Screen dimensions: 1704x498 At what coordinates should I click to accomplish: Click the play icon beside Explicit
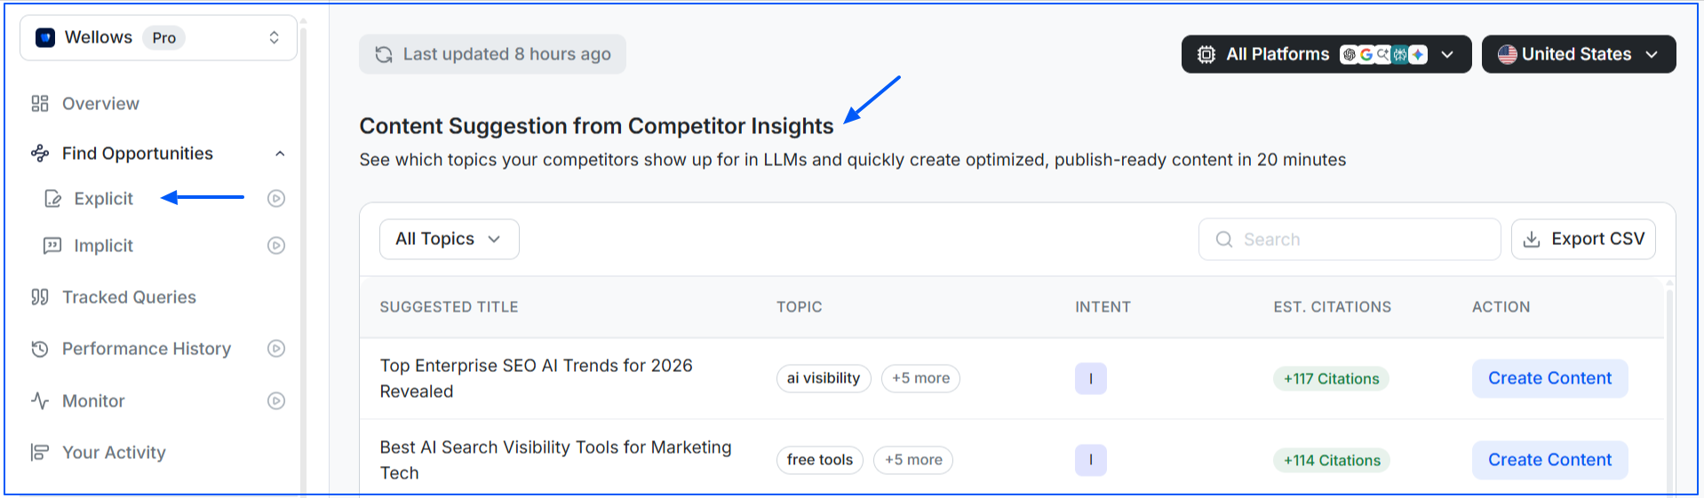click(276, 199)
